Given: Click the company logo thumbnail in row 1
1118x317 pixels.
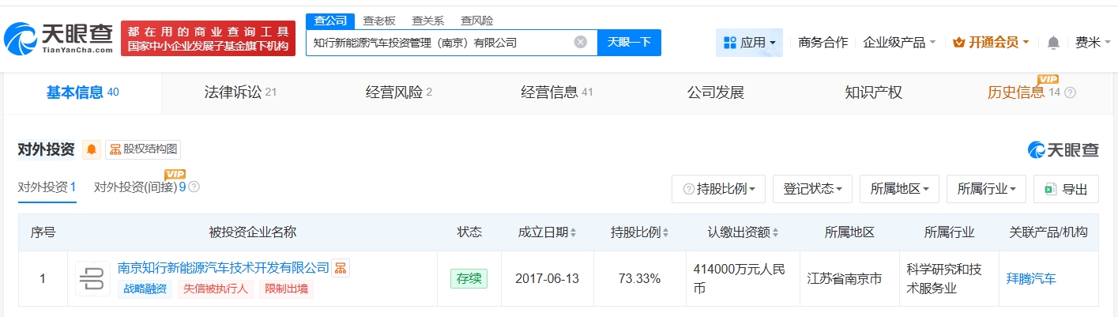Looking at the screenshot, I should 92,278.
